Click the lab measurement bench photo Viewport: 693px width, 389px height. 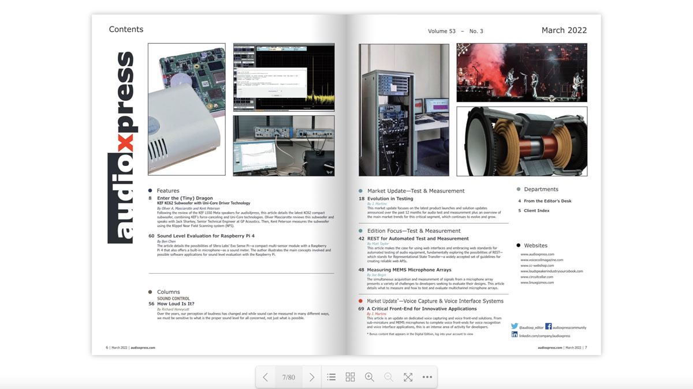(x=284, y=146)
